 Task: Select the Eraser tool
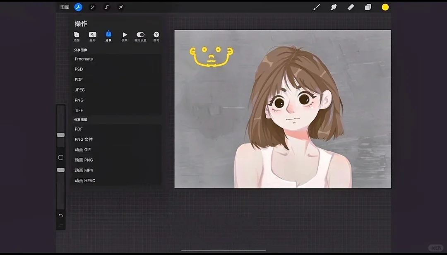[x=351, y=7]
